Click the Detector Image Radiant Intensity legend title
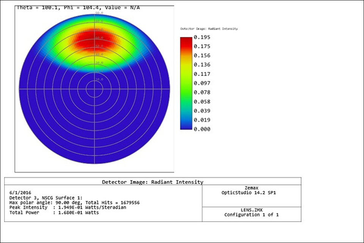 (209, 28)
